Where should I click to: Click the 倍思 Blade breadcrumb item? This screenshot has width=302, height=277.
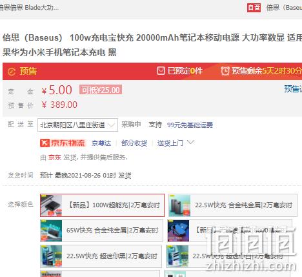coord(29,8)
